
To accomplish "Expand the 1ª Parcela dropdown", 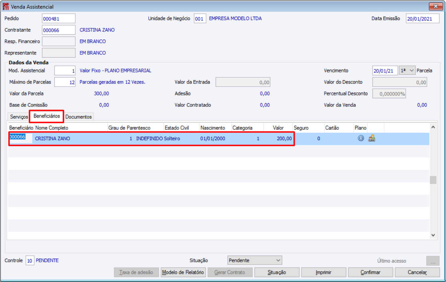I will 407,70.
